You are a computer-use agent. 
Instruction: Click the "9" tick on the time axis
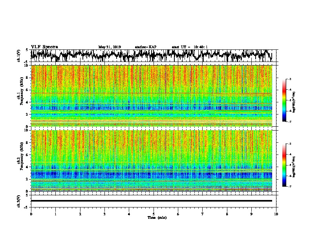251,214
